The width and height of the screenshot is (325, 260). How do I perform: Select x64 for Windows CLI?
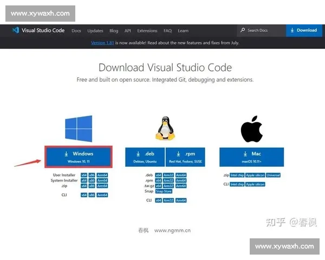coord(84,195)
